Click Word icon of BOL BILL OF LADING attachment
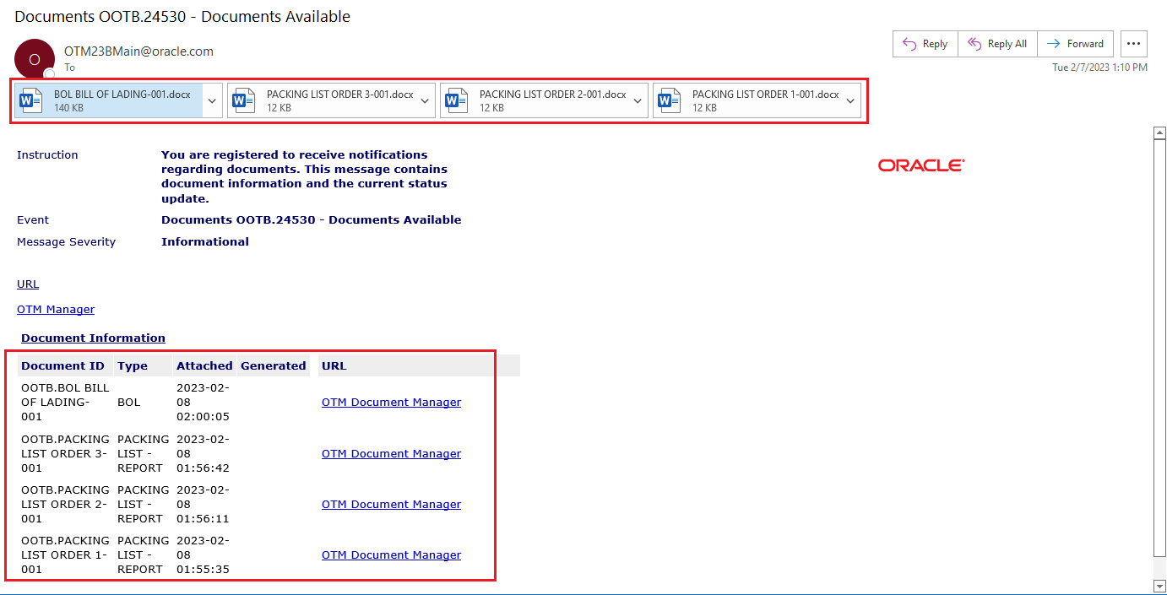The width and height of the screenshot is (1167, 595). [31, 101]
